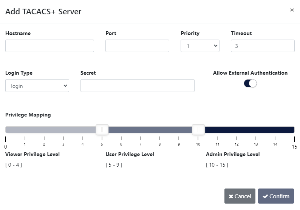Click the Hostname input field
This screenshot has height=210, width=300.
pos(49,46)
